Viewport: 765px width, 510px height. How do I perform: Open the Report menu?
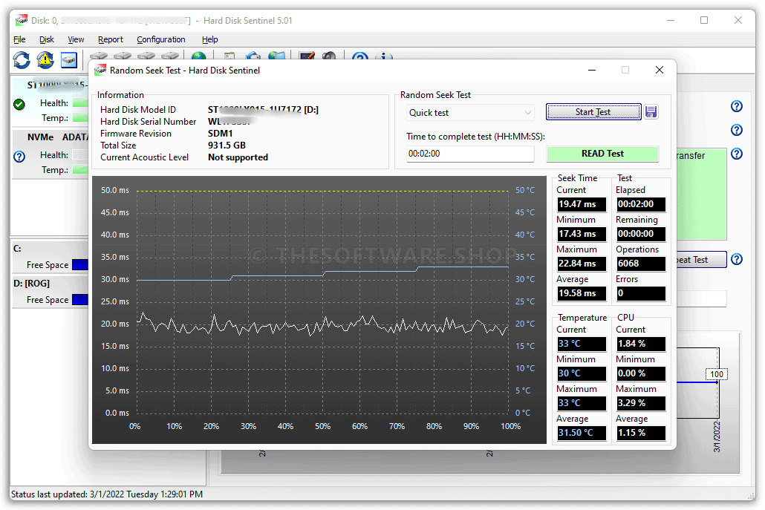tap(110, 39)
